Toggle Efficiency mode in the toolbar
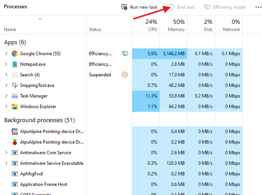The height and width of the screenshot is (195, 262). (225, 7)
